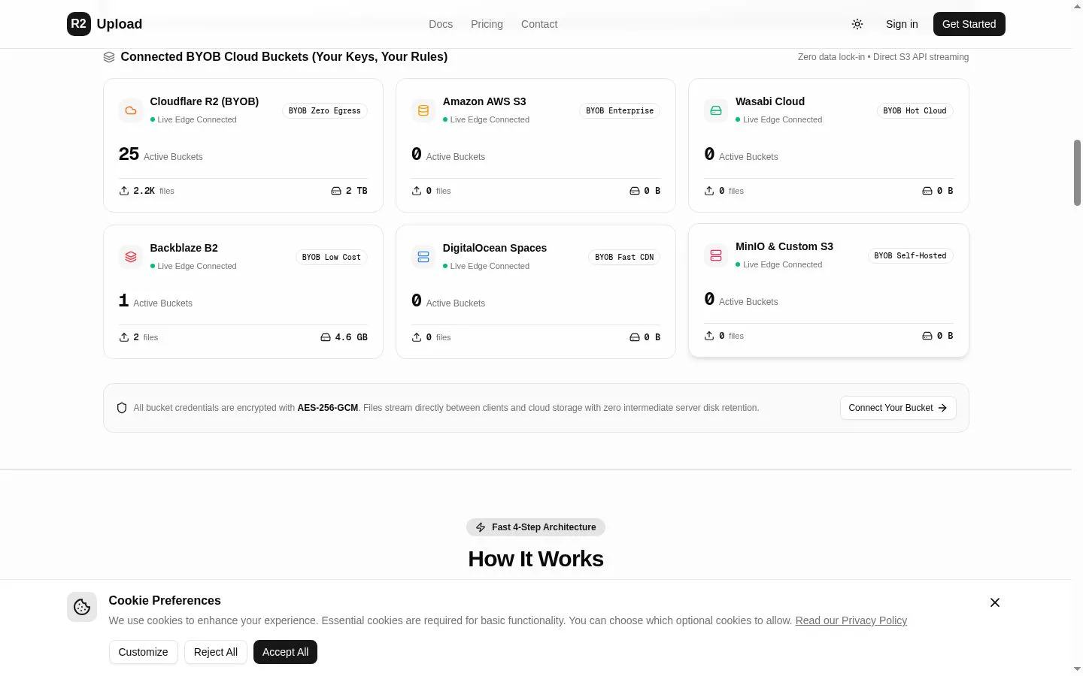Reject All cookies

pyautogui.click(x=216, y=652)
